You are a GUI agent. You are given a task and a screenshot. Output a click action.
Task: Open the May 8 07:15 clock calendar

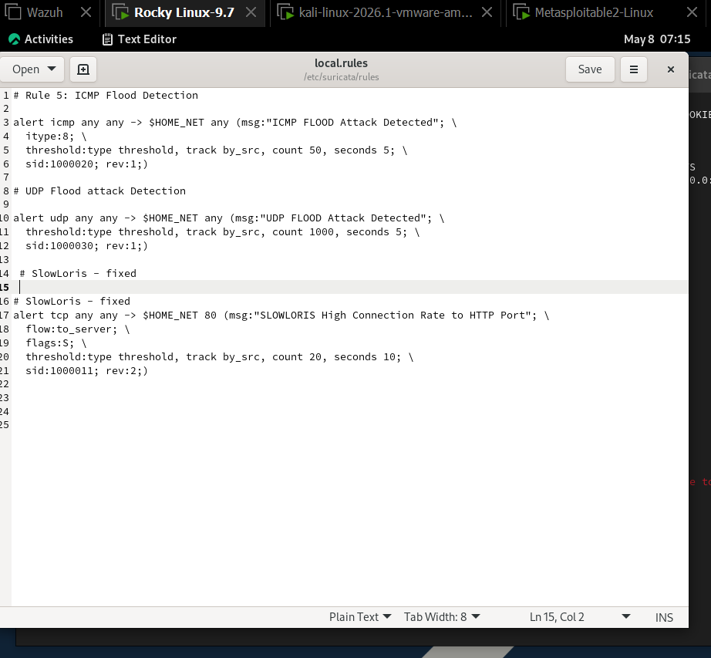(657, 39)
